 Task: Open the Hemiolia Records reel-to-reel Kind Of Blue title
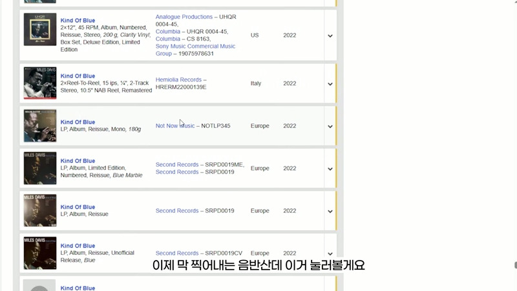coord(78,76)
